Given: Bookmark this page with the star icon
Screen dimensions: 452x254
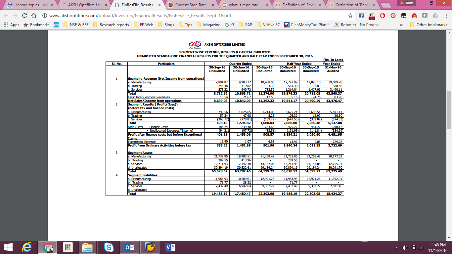Looking at the screenshot, I should [x=350, y=16].
